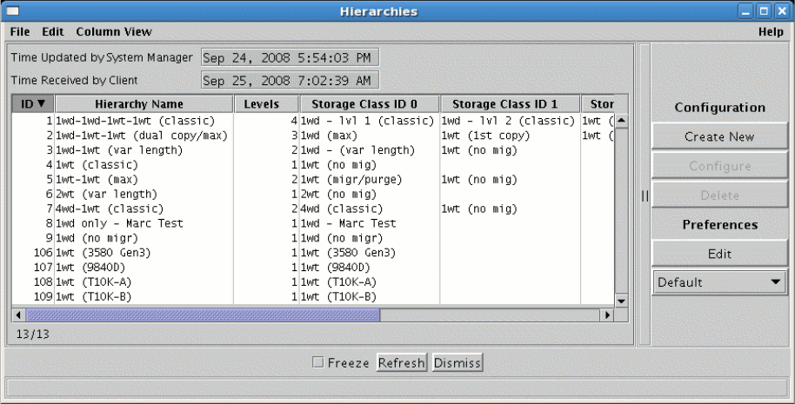Click the ID column sort arrow header

tap(33, 103)
